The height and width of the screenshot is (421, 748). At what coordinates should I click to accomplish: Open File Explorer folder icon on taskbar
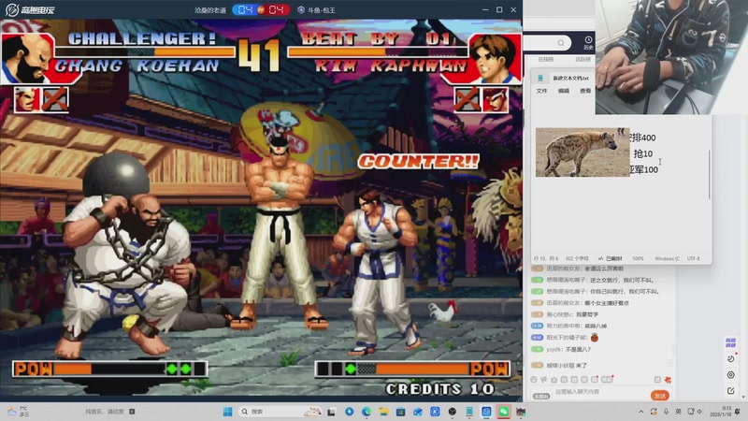tap(383, 412)
